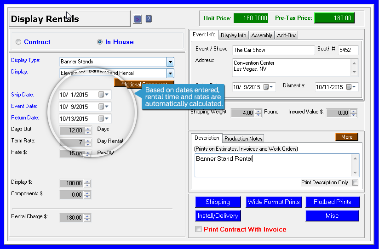Adjust the Display $ spinner arrows
The height and width of the screenshot is (249, 379).
tap(87, 183)
